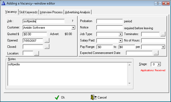Viewport: 171px width, 102px height.
Task: Expand the Customer dropdown arrow
Action: pos(73,28)
